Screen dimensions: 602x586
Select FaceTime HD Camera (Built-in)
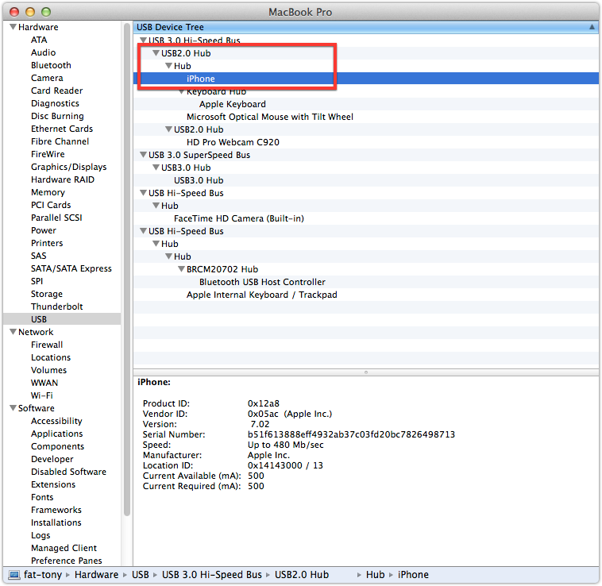[x=239, y=218]
